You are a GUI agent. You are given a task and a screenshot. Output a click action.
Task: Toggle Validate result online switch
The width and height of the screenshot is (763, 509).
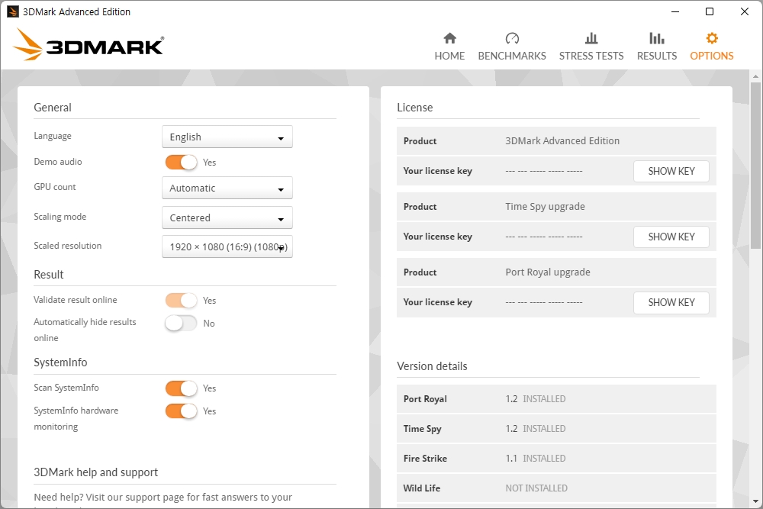tap(181, 300)
